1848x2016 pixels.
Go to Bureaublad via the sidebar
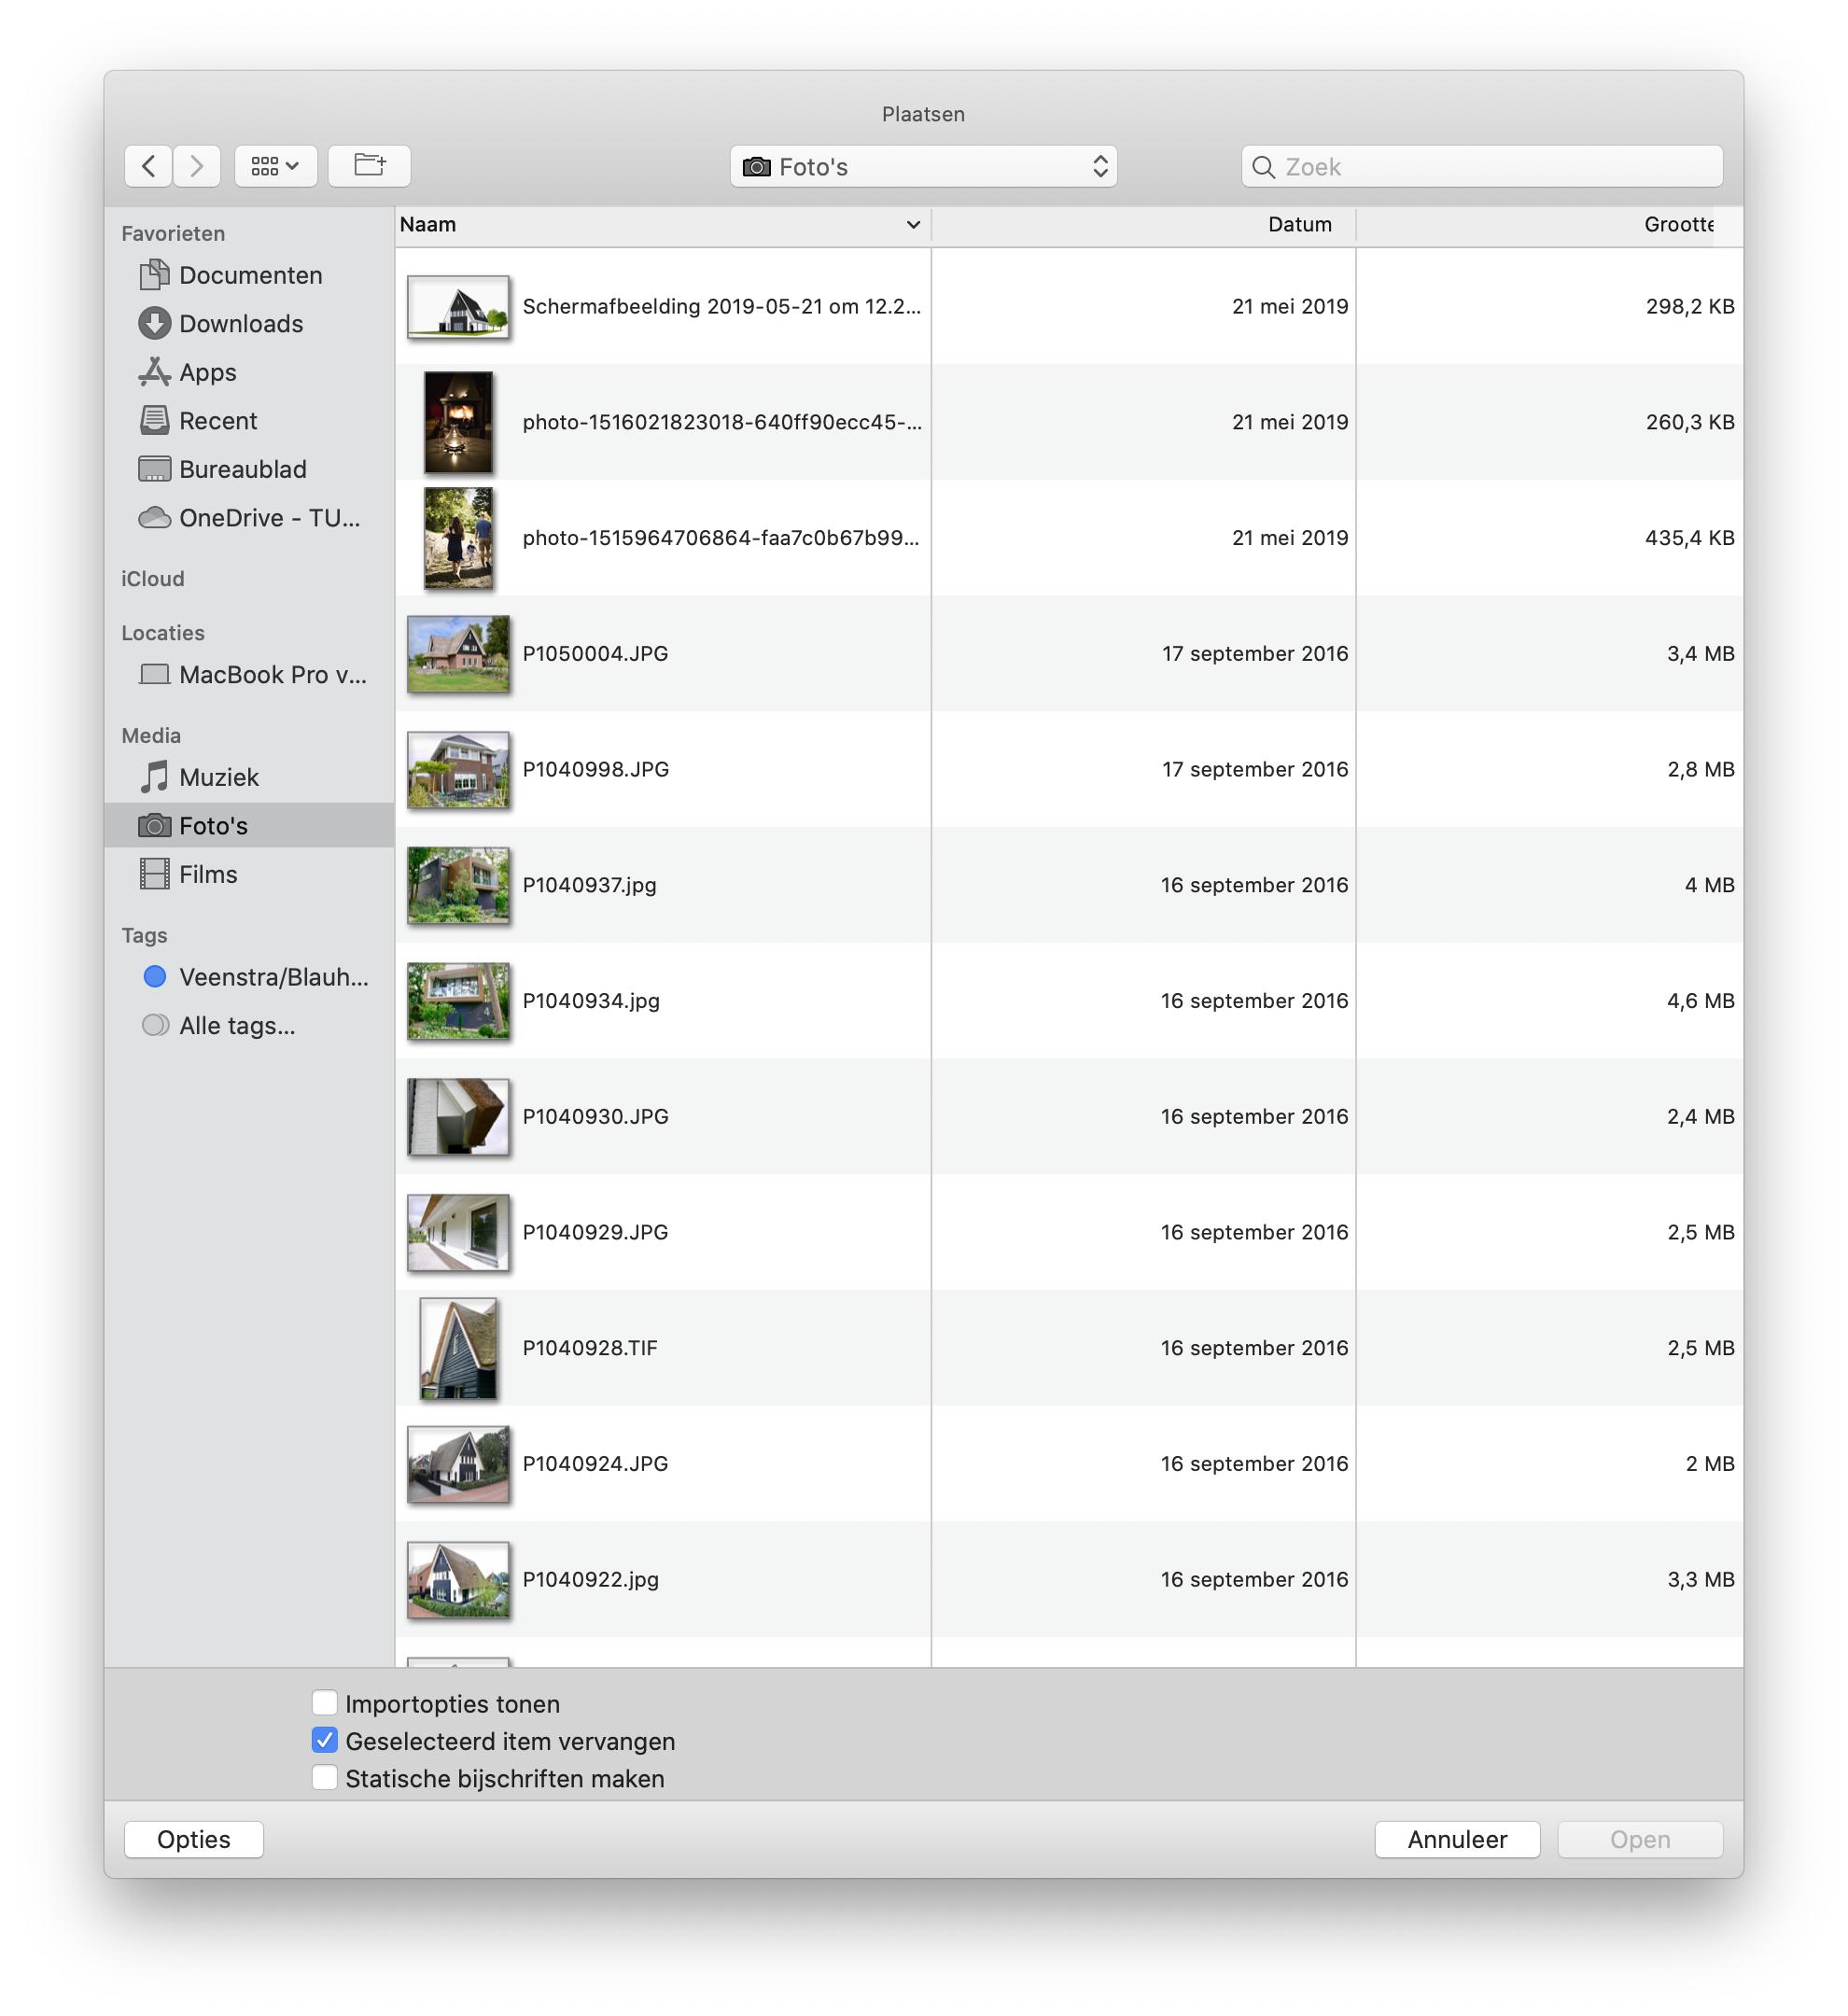(243, 469)
